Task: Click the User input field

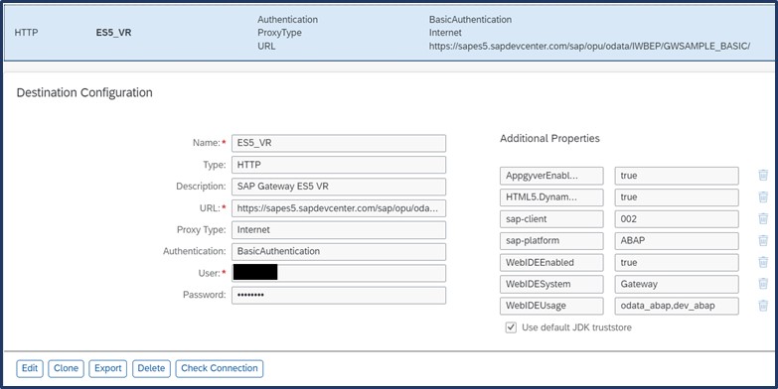Action: coord(339,274)
